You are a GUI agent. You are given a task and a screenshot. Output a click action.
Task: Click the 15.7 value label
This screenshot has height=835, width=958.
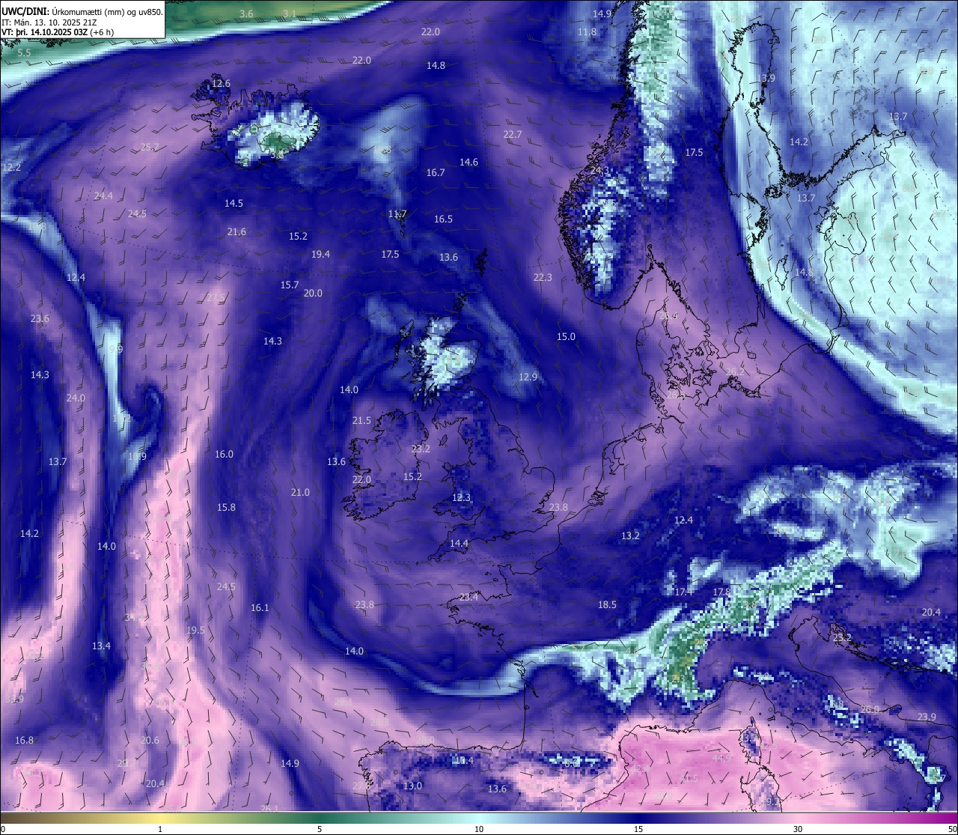point(290,285)
